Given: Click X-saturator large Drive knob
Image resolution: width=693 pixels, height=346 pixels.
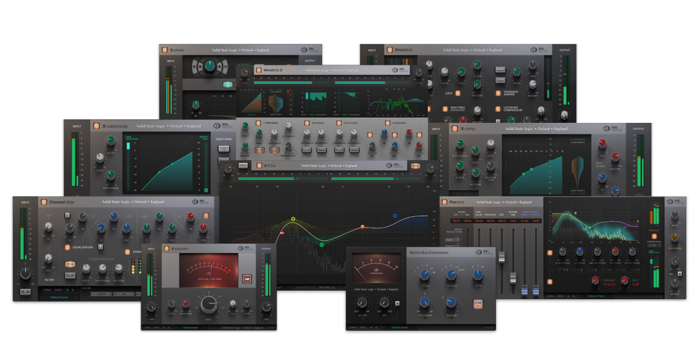Looking at the screenshot, I should pyautogui.click(x=208, y=304).
